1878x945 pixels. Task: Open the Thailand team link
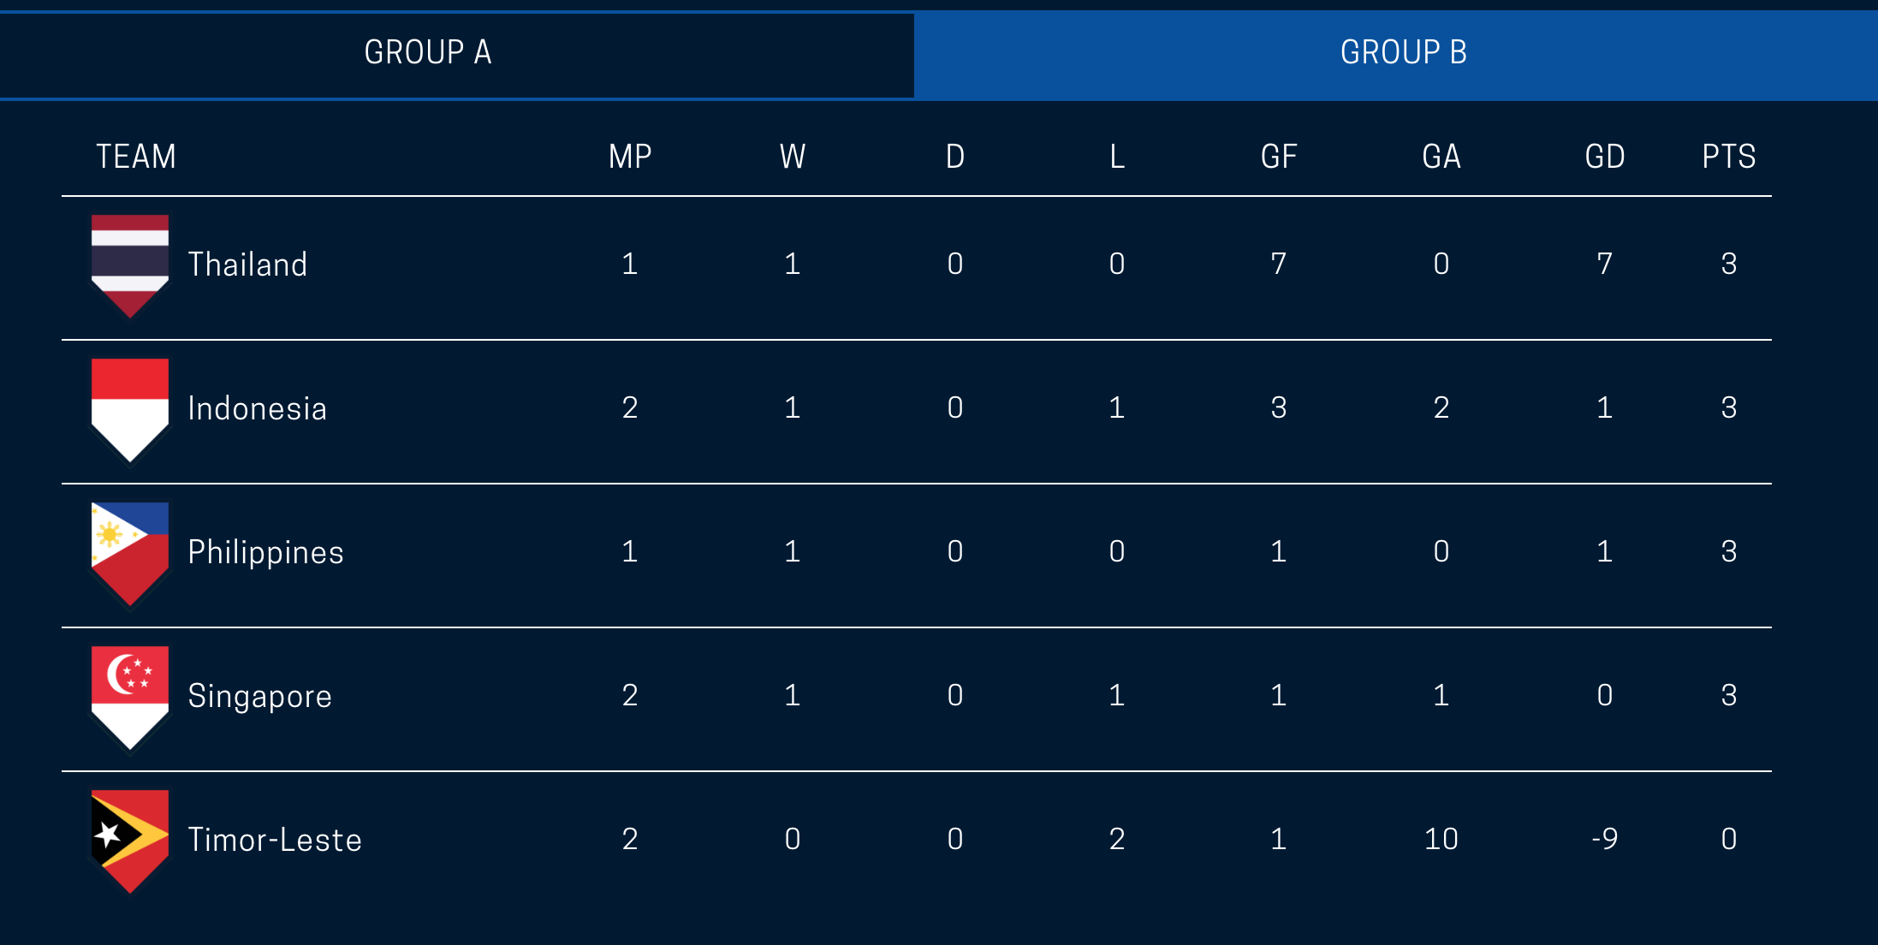[x=247, y=264]
